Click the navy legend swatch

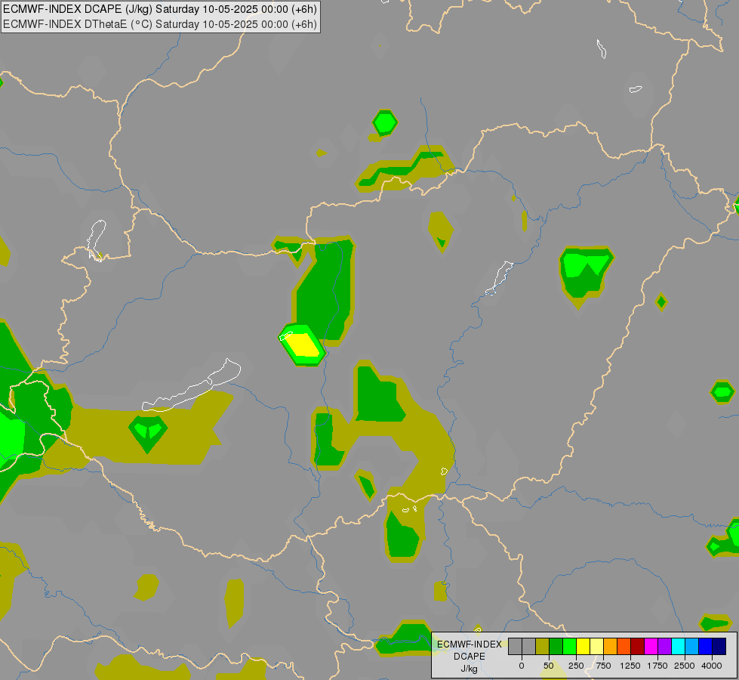[x=719, y=647]
